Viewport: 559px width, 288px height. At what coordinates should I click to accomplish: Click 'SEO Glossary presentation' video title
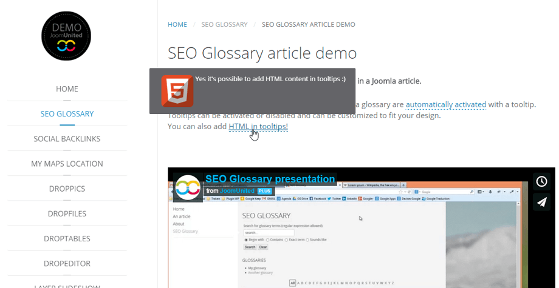(x=270, y=179)
